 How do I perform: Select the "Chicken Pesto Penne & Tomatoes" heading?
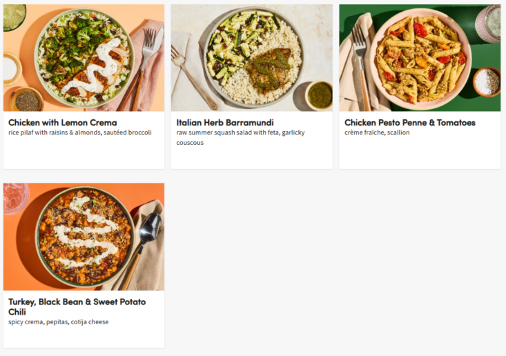(x=410, y=123)
